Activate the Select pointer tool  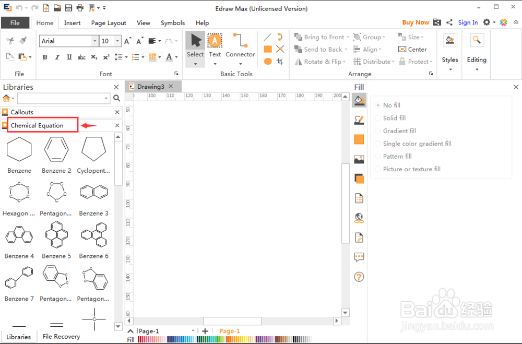pyautogui.click(x=195, y=49)
